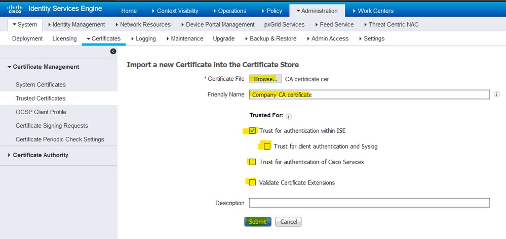The image size is (506, 239).
Task: Click Identity Services Engine title
Action: point(65,9)
